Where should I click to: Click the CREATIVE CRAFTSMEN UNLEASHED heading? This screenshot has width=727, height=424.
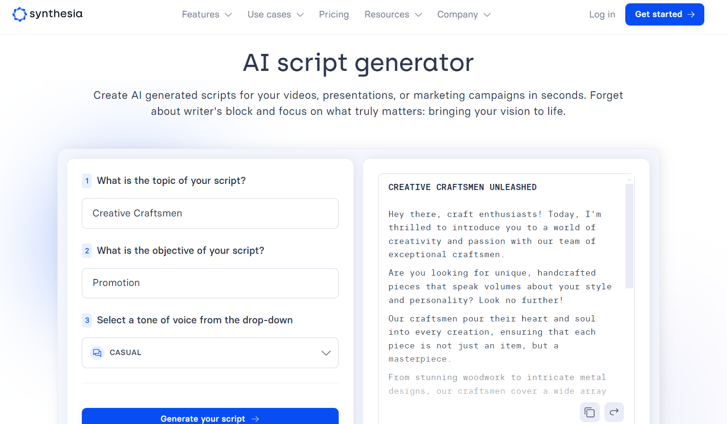coord(462,187)
